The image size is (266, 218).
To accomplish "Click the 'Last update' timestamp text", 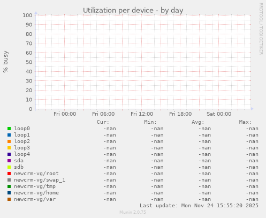I will tap(199, 206).
